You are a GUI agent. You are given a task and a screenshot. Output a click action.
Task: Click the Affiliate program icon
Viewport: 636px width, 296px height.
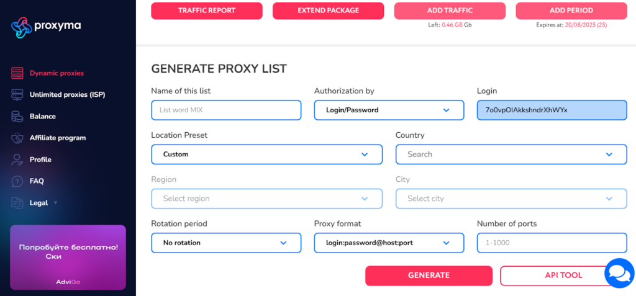click(17, 138)
